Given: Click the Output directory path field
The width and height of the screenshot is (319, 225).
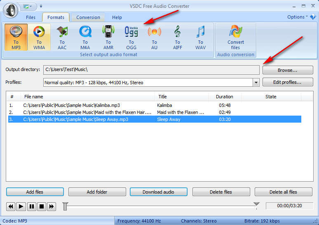Looking at the screenshot, I should [151, 70].
